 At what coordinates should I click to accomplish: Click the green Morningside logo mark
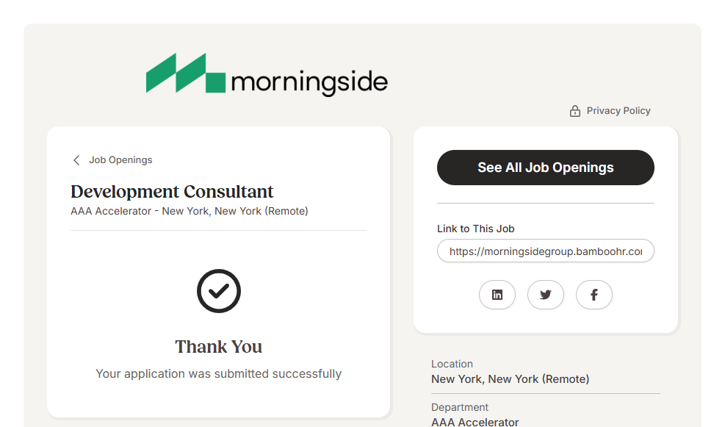coord(185,73)
